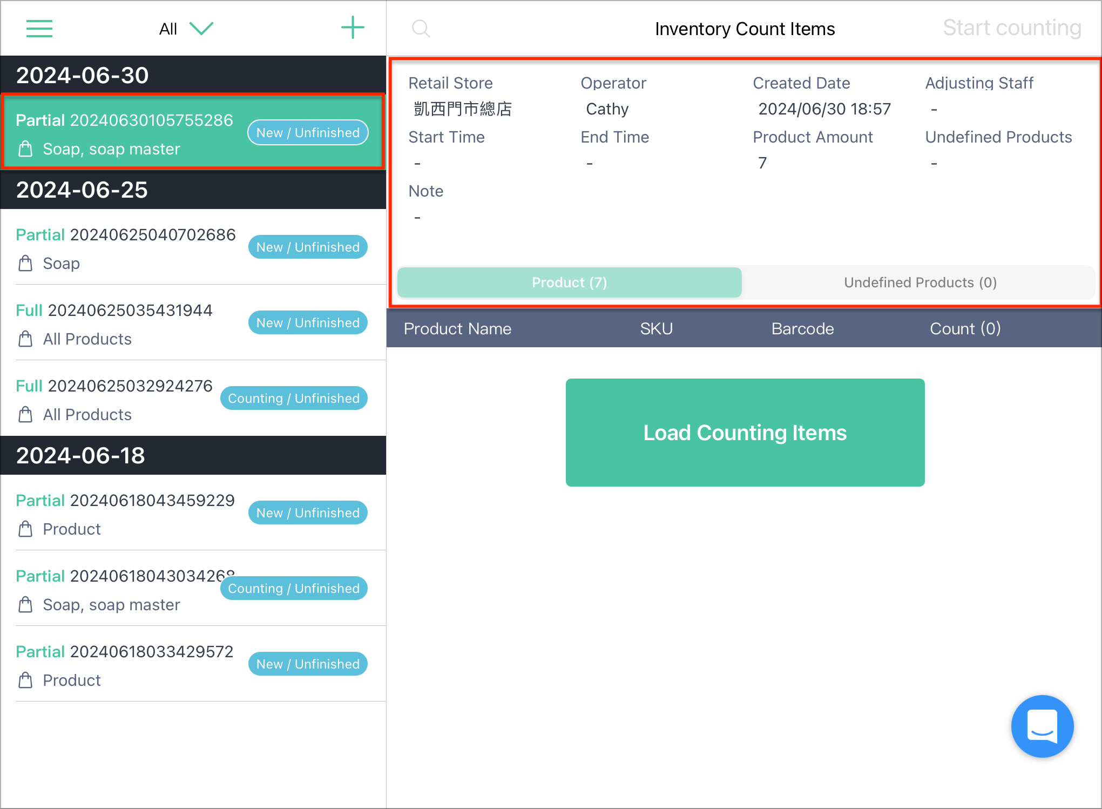
Task: Expand the All filter dropdown chevron
Action: click(201, 29)
